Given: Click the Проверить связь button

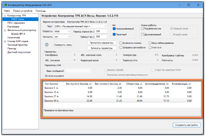Looking at the screenshot, I should [x=63, y=45].
